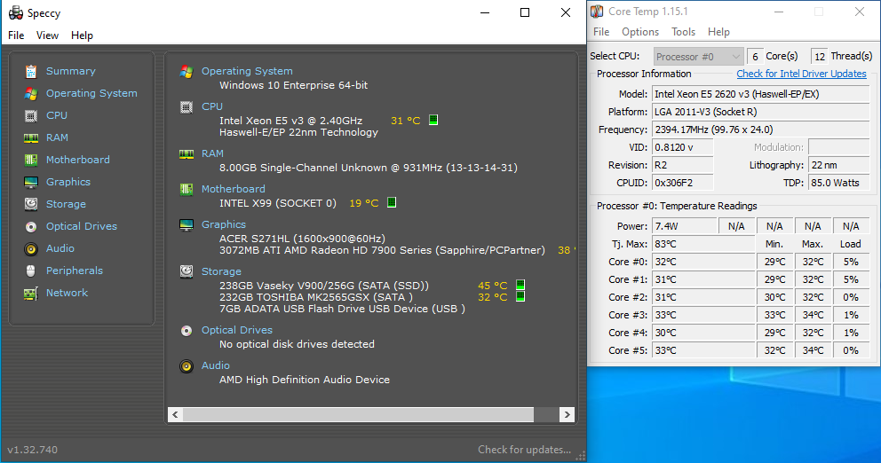Click the Tj. Max value 83°C
Viewport: 881px width, 463px height.
(703, 244)
